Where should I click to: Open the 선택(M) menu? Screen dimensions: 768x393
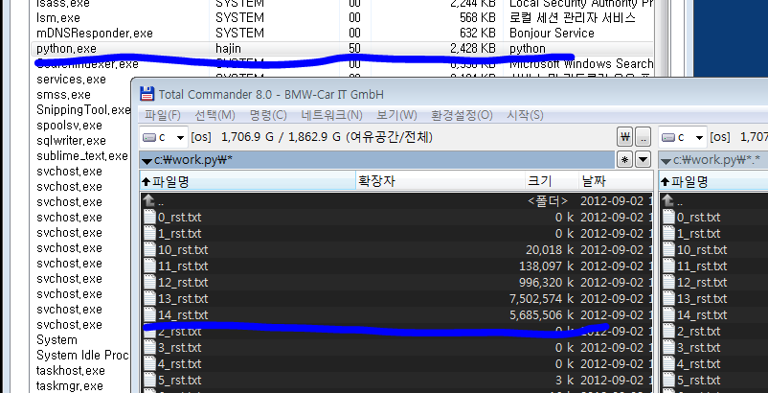pos(215,115)
